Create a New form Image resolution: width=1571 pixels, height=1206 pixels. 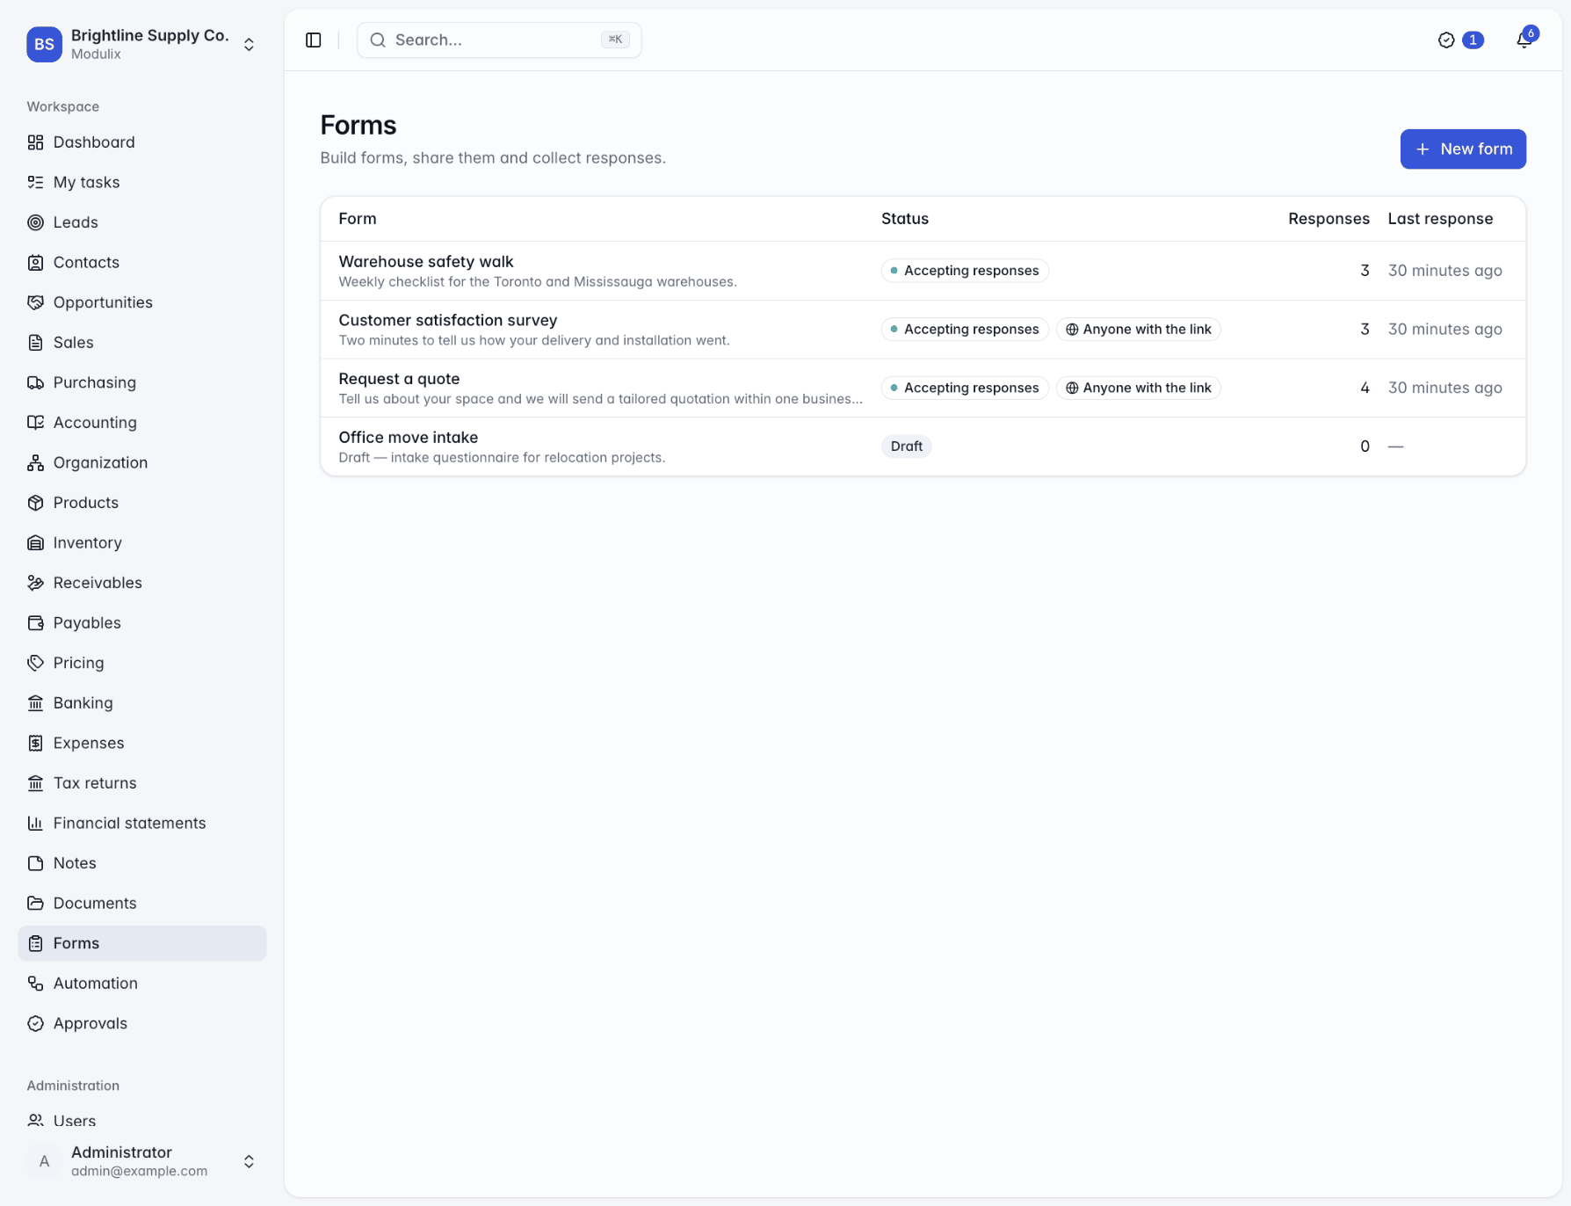coord(1463,149)
